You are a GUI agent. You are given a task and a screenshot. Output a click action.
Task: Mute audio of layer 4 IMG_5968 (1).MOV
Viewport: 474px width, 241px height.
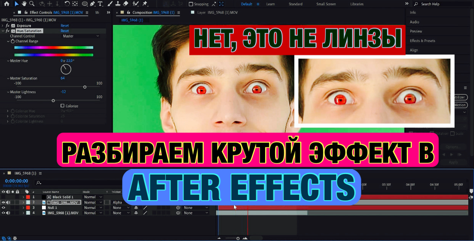point(8,213)
